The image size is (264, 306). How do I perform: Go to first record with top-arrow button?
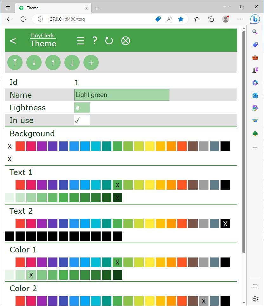15,62
